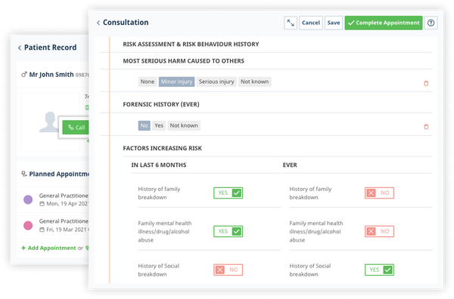Viewport: 454px width, 299px height.
Task: Select Serious injury option
Action: click(x=216, y=82)
